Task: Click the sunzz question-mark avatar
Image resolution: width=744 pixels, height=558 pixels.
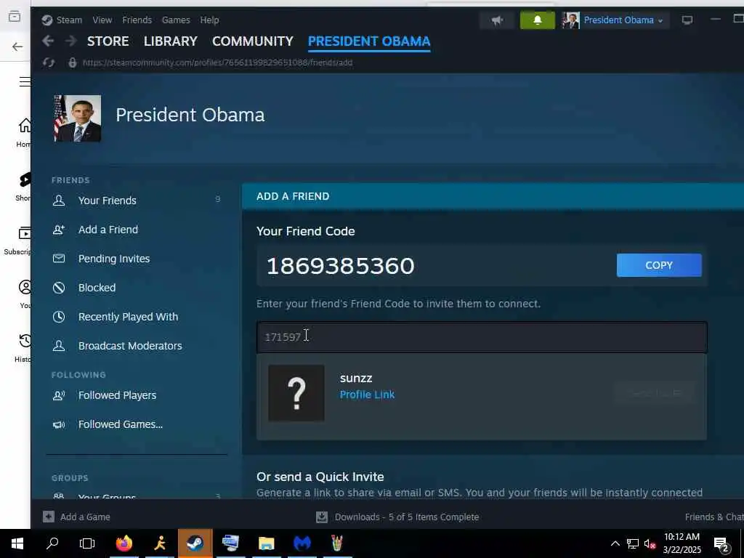Action: (x=296, y=393)
